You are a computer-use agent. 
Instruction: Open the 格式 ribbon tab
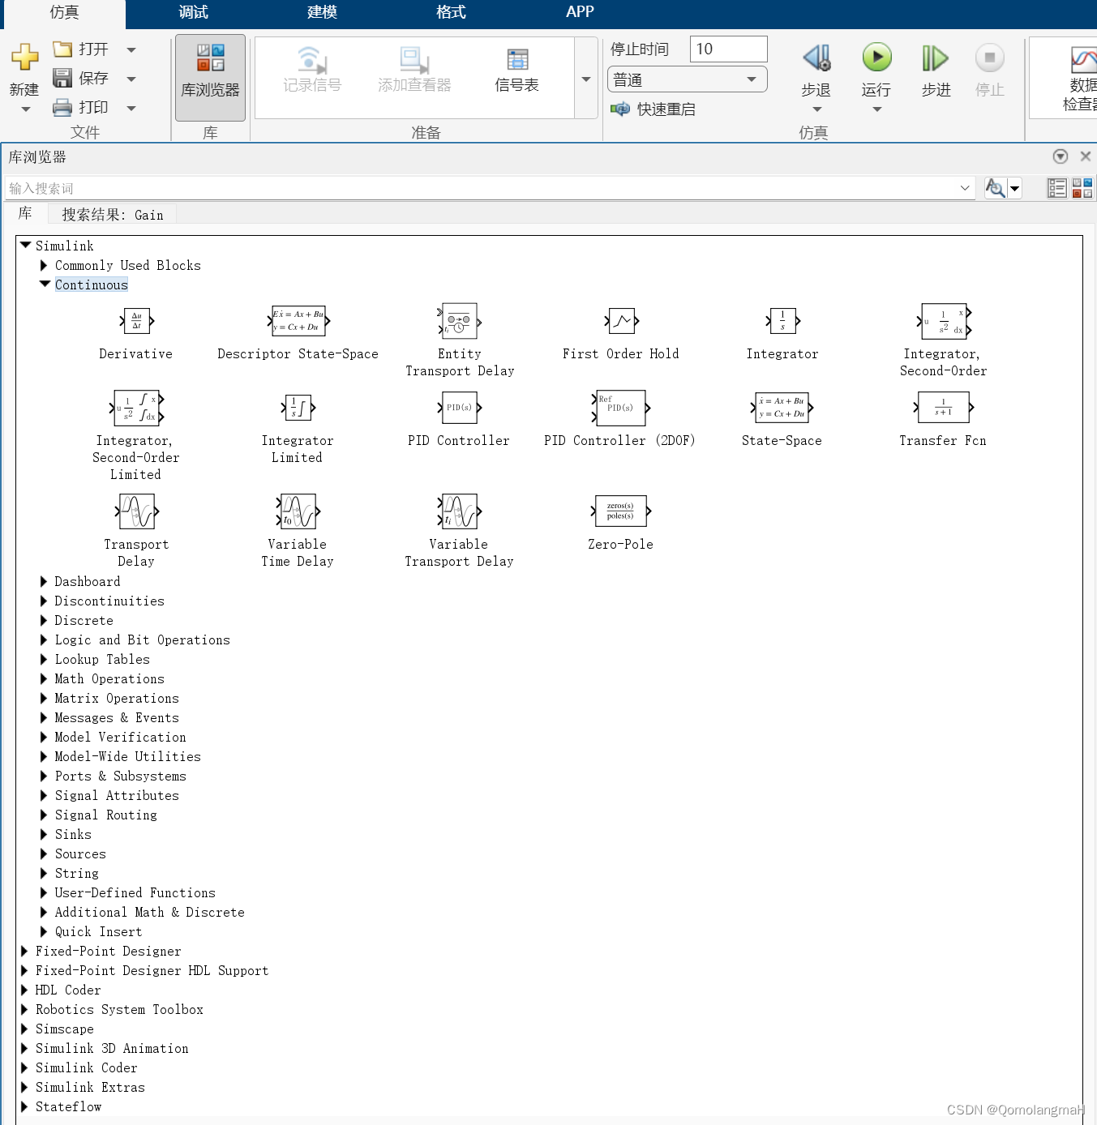tap(451, 12)
